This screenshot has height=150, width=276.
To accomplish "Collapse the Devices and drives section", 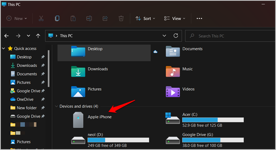I will (x=57, y=106).
